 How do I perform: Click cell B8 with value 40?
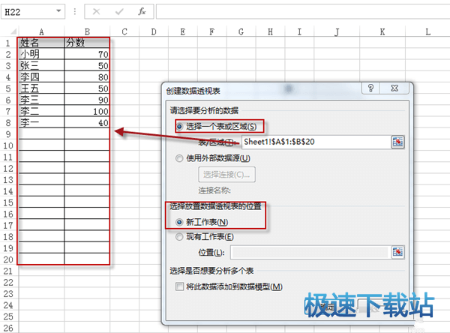click(87, 122)
